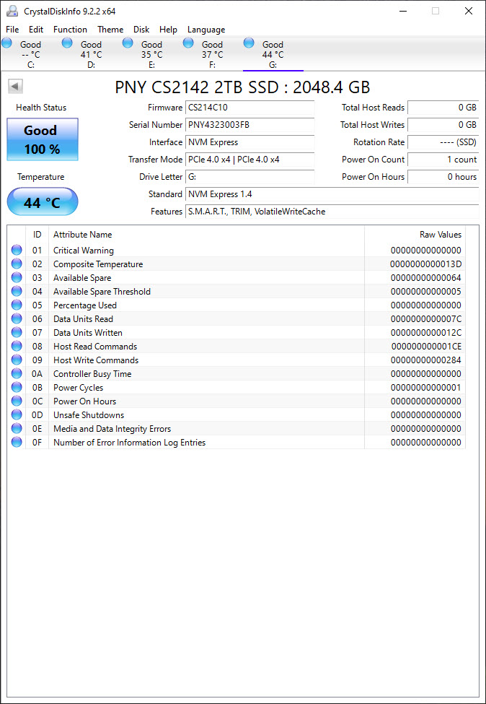Click the 44 °C temperature button
The image size is (486, 704).
(x=42, y=202)
